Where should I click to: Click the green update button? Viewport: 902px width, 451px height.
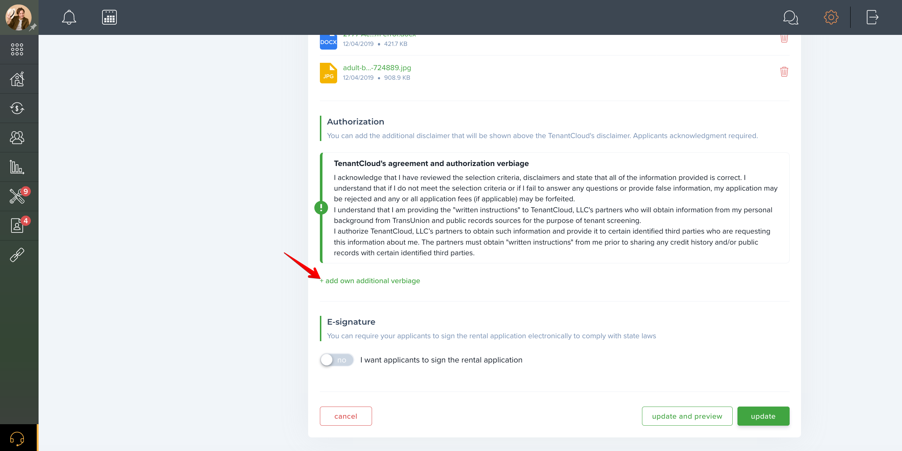[763, 416]
